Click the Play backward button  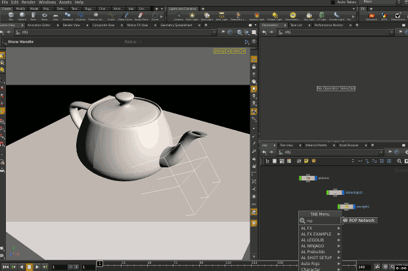click(x=21, y=267)
